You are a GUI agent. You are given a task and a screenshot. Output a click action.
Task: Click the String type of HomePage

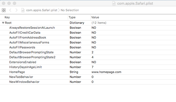(74, 72)
